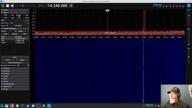Screen dimensions: 192x108
Task: Click the yellow 20m bookmark marker
Action: tap(107, 10)
